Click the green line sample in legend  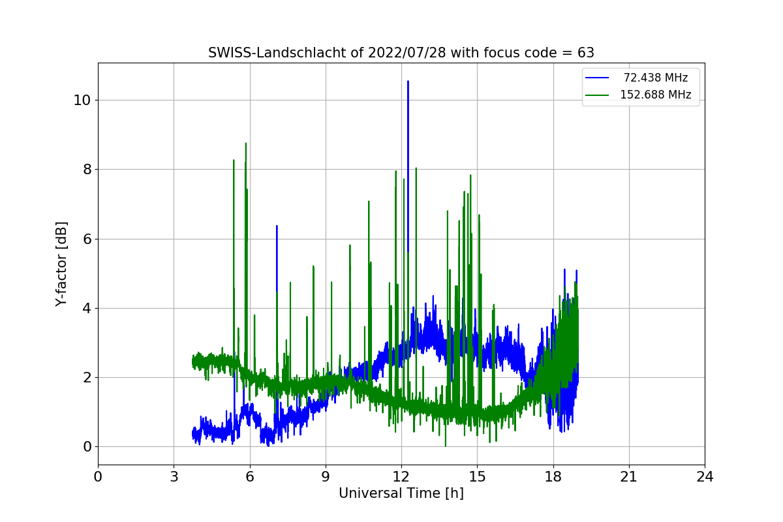[597, 95]
